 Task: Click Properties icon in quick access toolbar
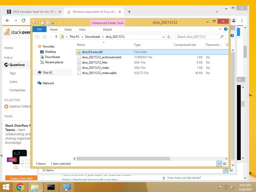point(42,23)
